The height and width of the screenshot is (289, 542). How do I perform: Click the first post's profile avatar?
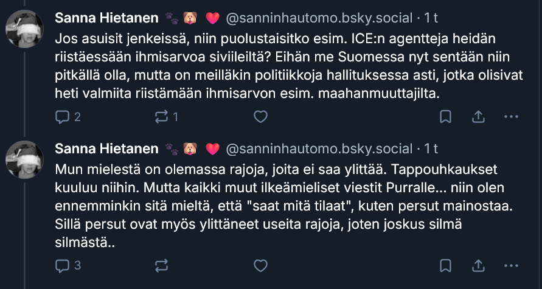click(x=24, y=29)
